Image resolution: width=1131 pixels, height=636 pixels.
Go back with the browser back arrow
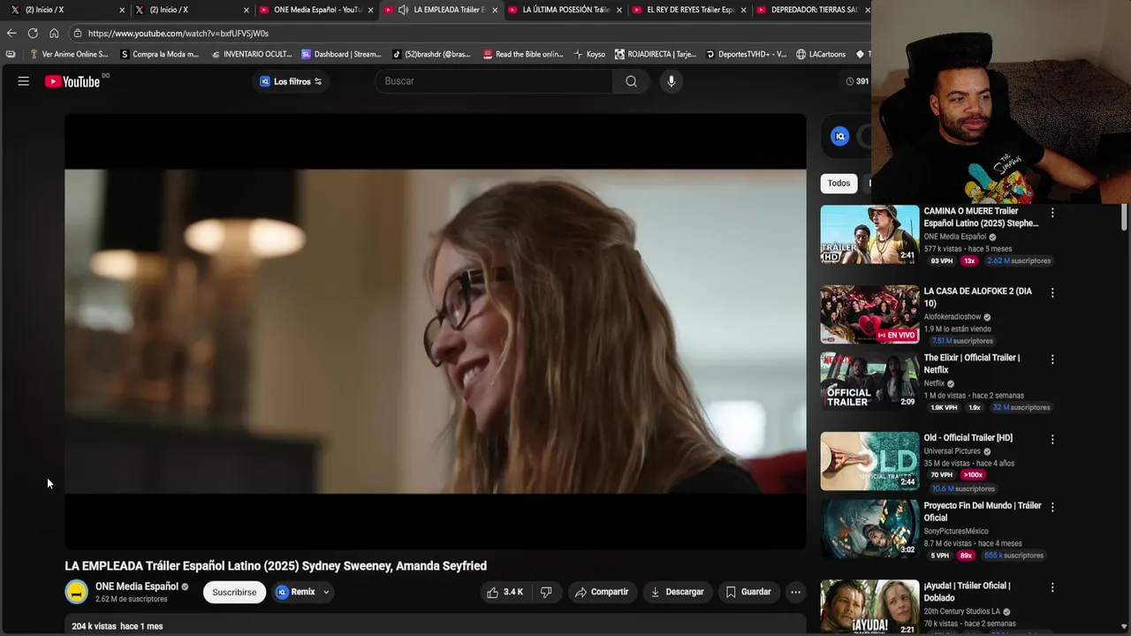11,34
